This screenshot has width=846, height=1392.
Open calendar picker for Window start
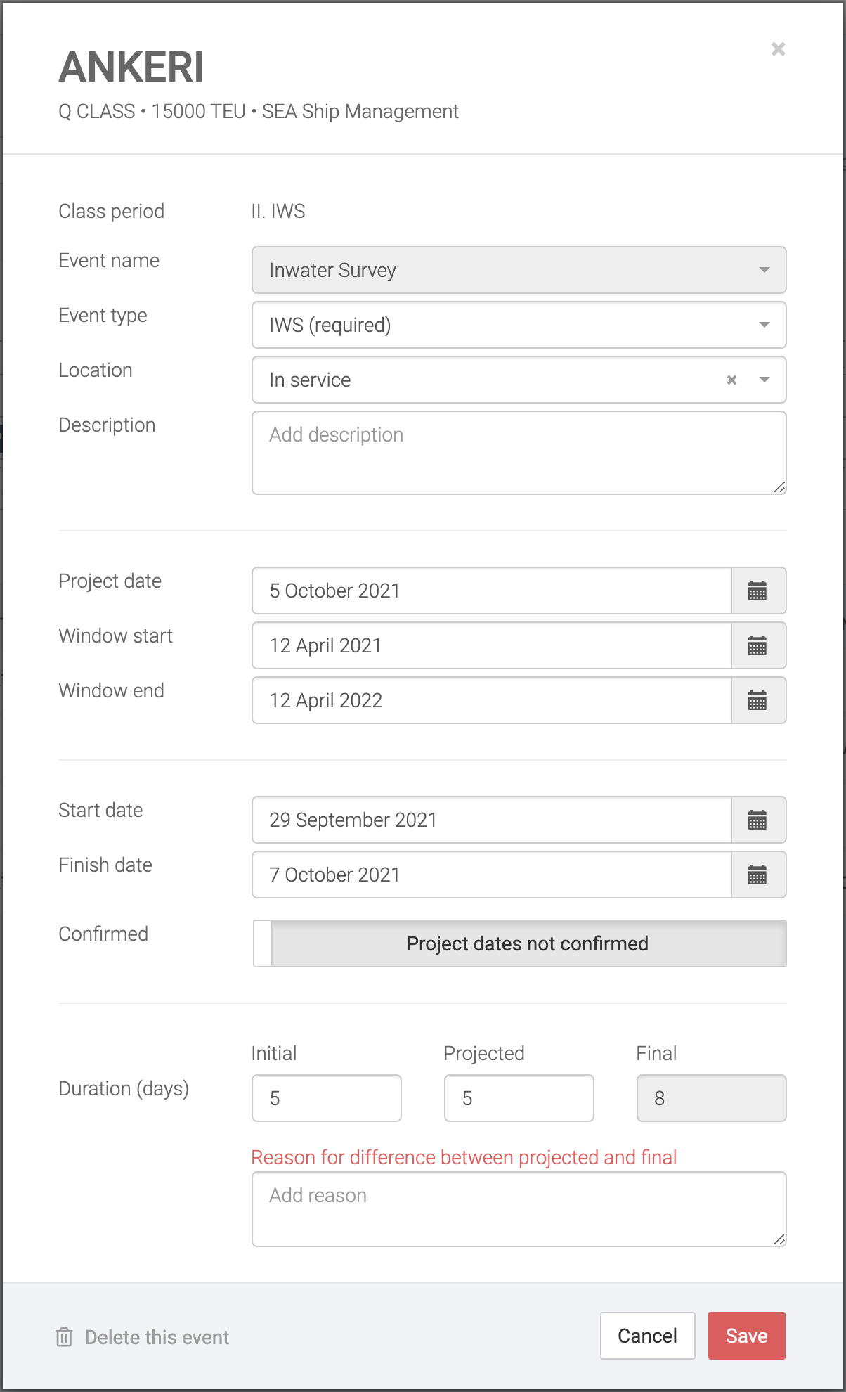coord(757,645)
